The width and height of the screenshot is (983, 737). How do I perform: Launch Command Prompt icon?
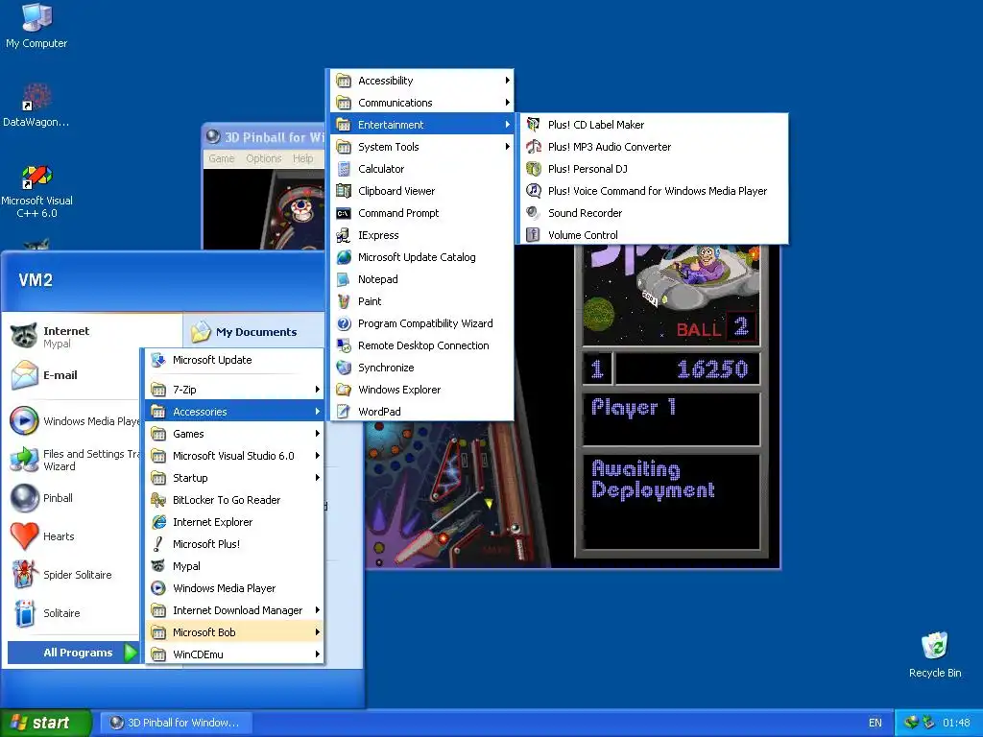coord(343,213)
